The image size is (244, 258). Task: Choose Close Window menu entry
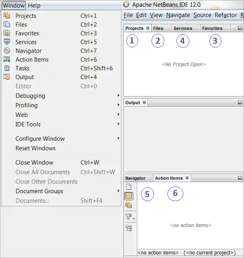pos(67,163)
